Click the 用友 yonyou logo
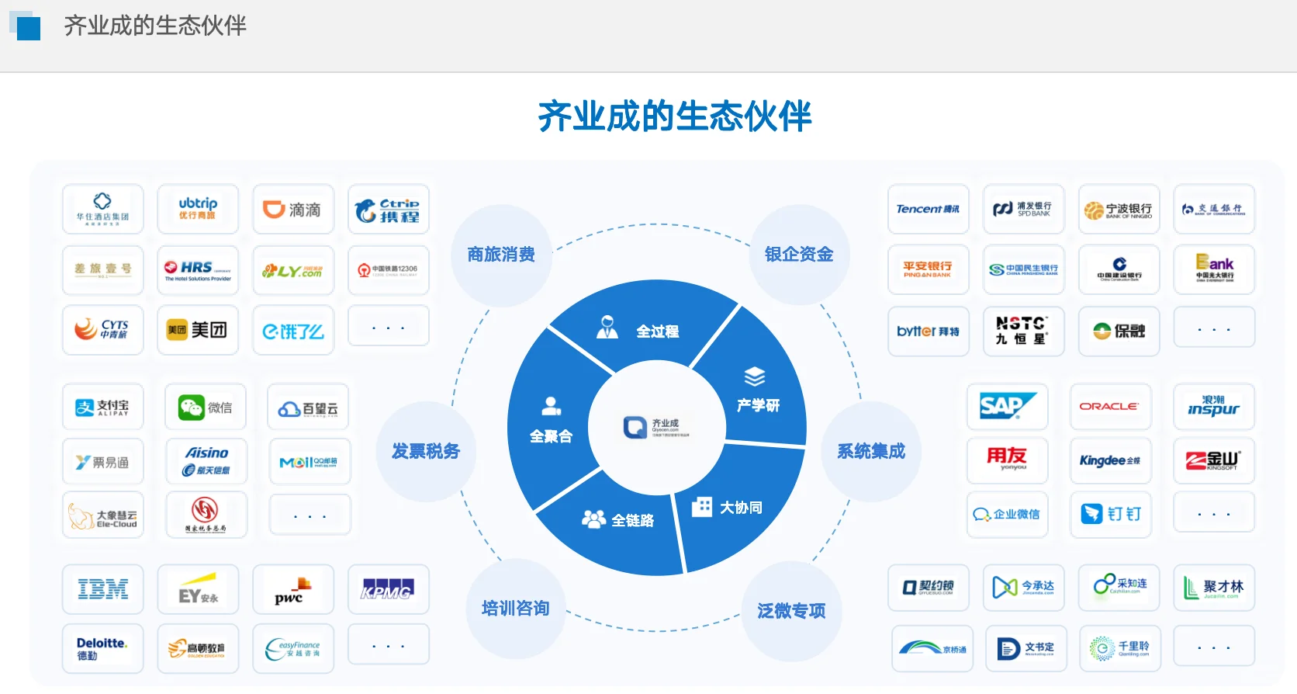 point(1008,460)
